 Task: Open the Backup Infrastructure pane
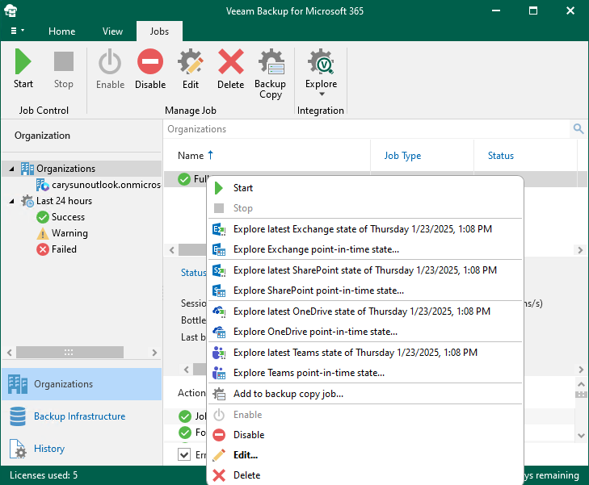click(x=82, y=416)
